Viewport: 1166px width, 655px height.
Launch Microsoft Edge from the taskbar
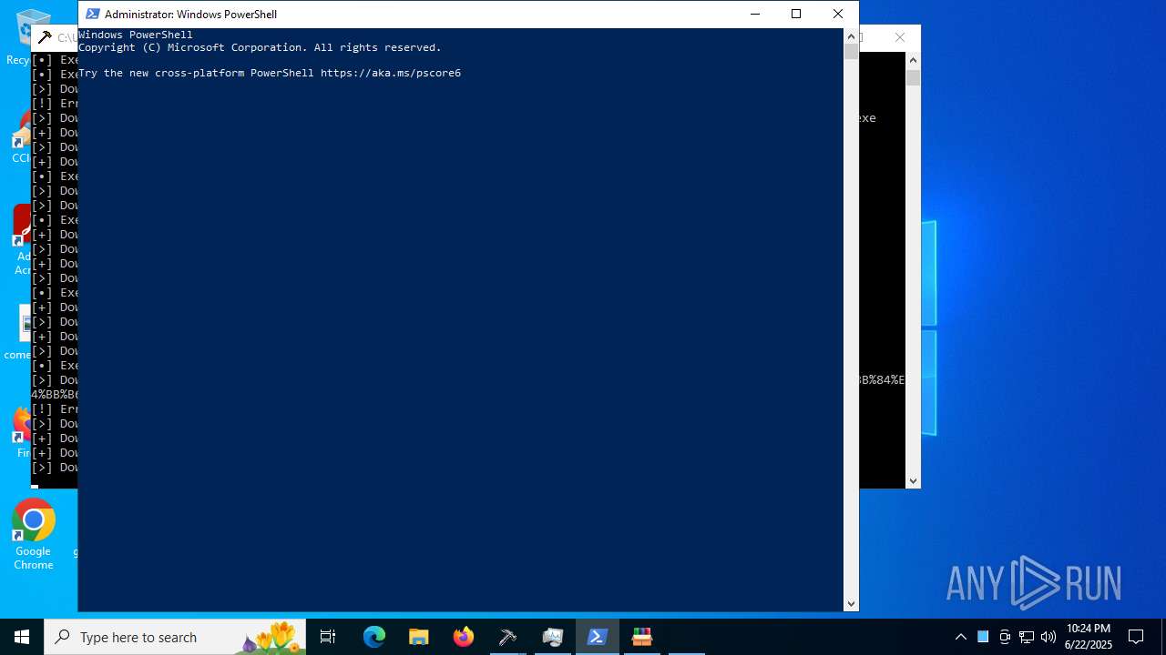(374, 637)
